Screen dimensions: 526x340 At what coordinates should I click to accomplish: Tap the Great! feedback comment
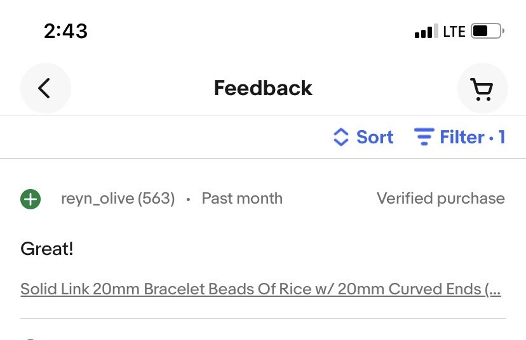46,249
